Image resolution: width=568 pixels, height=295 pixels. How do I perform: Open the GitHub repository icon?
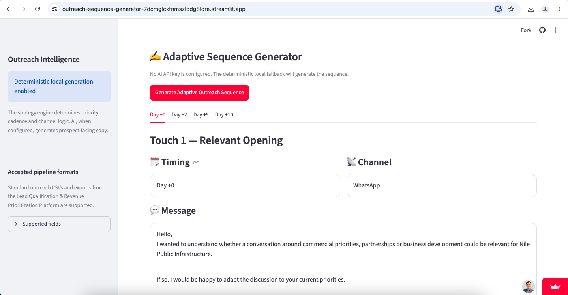tap(542, 30)
